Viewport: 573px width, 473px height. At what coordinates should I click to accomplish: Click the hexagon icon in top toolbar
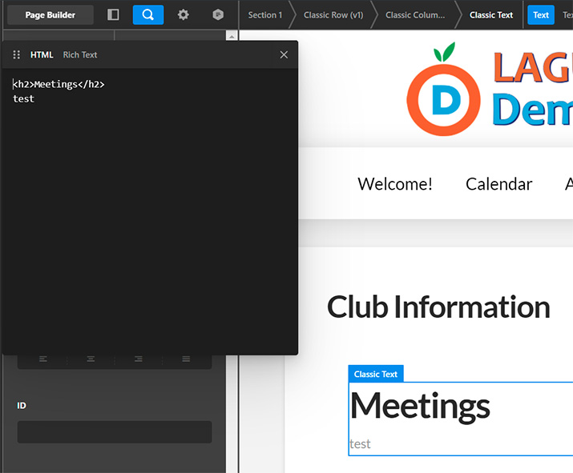point(218,14)
